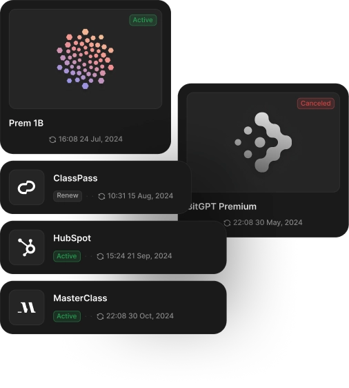Image resolution: width=349 pixels, height=388 pixels.
Task: Click the refresh icon beside 10:31 15 Aug
Action: [x=101, y=196]
